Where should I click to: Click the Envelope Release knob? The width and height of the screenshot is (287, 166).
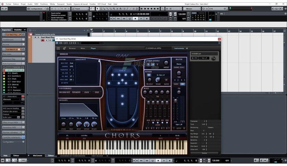[94, 124]
